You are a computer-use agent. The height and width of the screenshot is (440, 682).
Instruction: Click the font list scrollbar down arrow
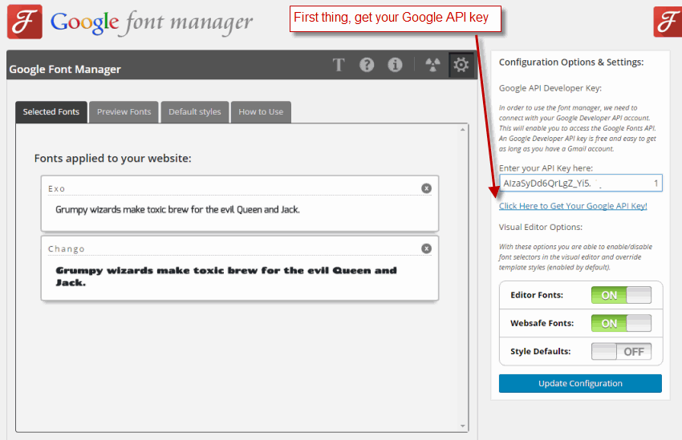[462, 426]
